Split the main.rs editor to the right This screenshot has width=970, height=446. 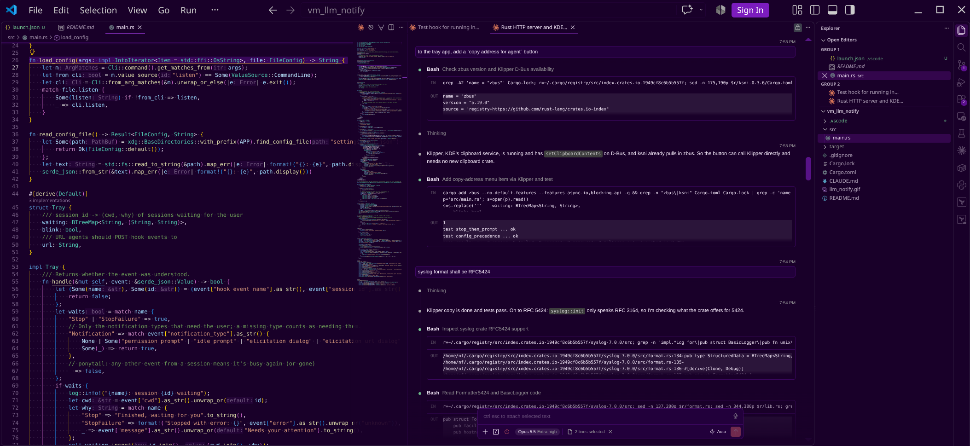(x=391, y=28)
